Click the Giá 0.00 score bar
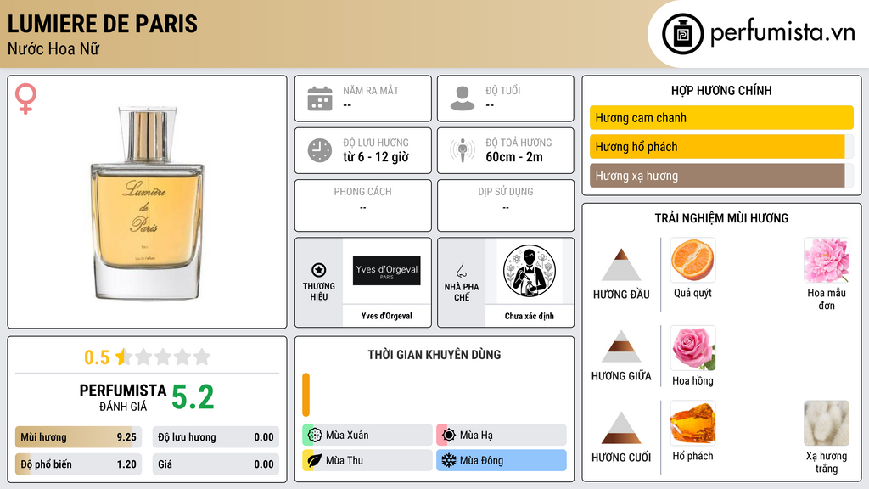The height and width of the screenshot is (489, 869). point(216,464)
